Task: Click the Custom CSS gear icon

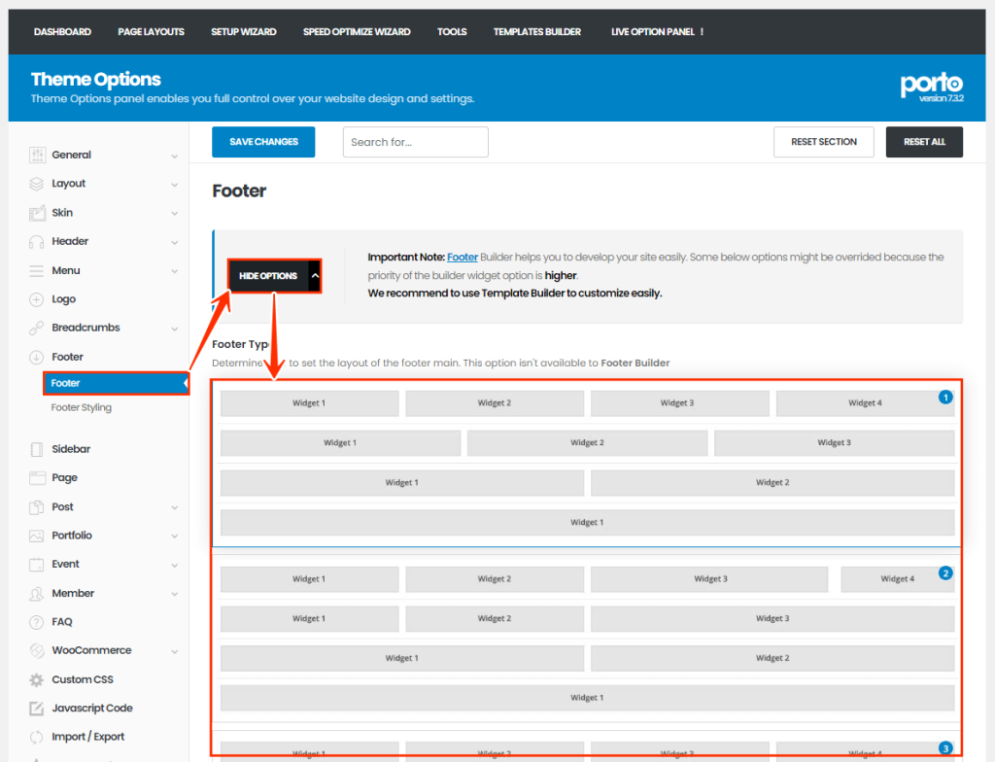Action: click(x=37, y=679)
